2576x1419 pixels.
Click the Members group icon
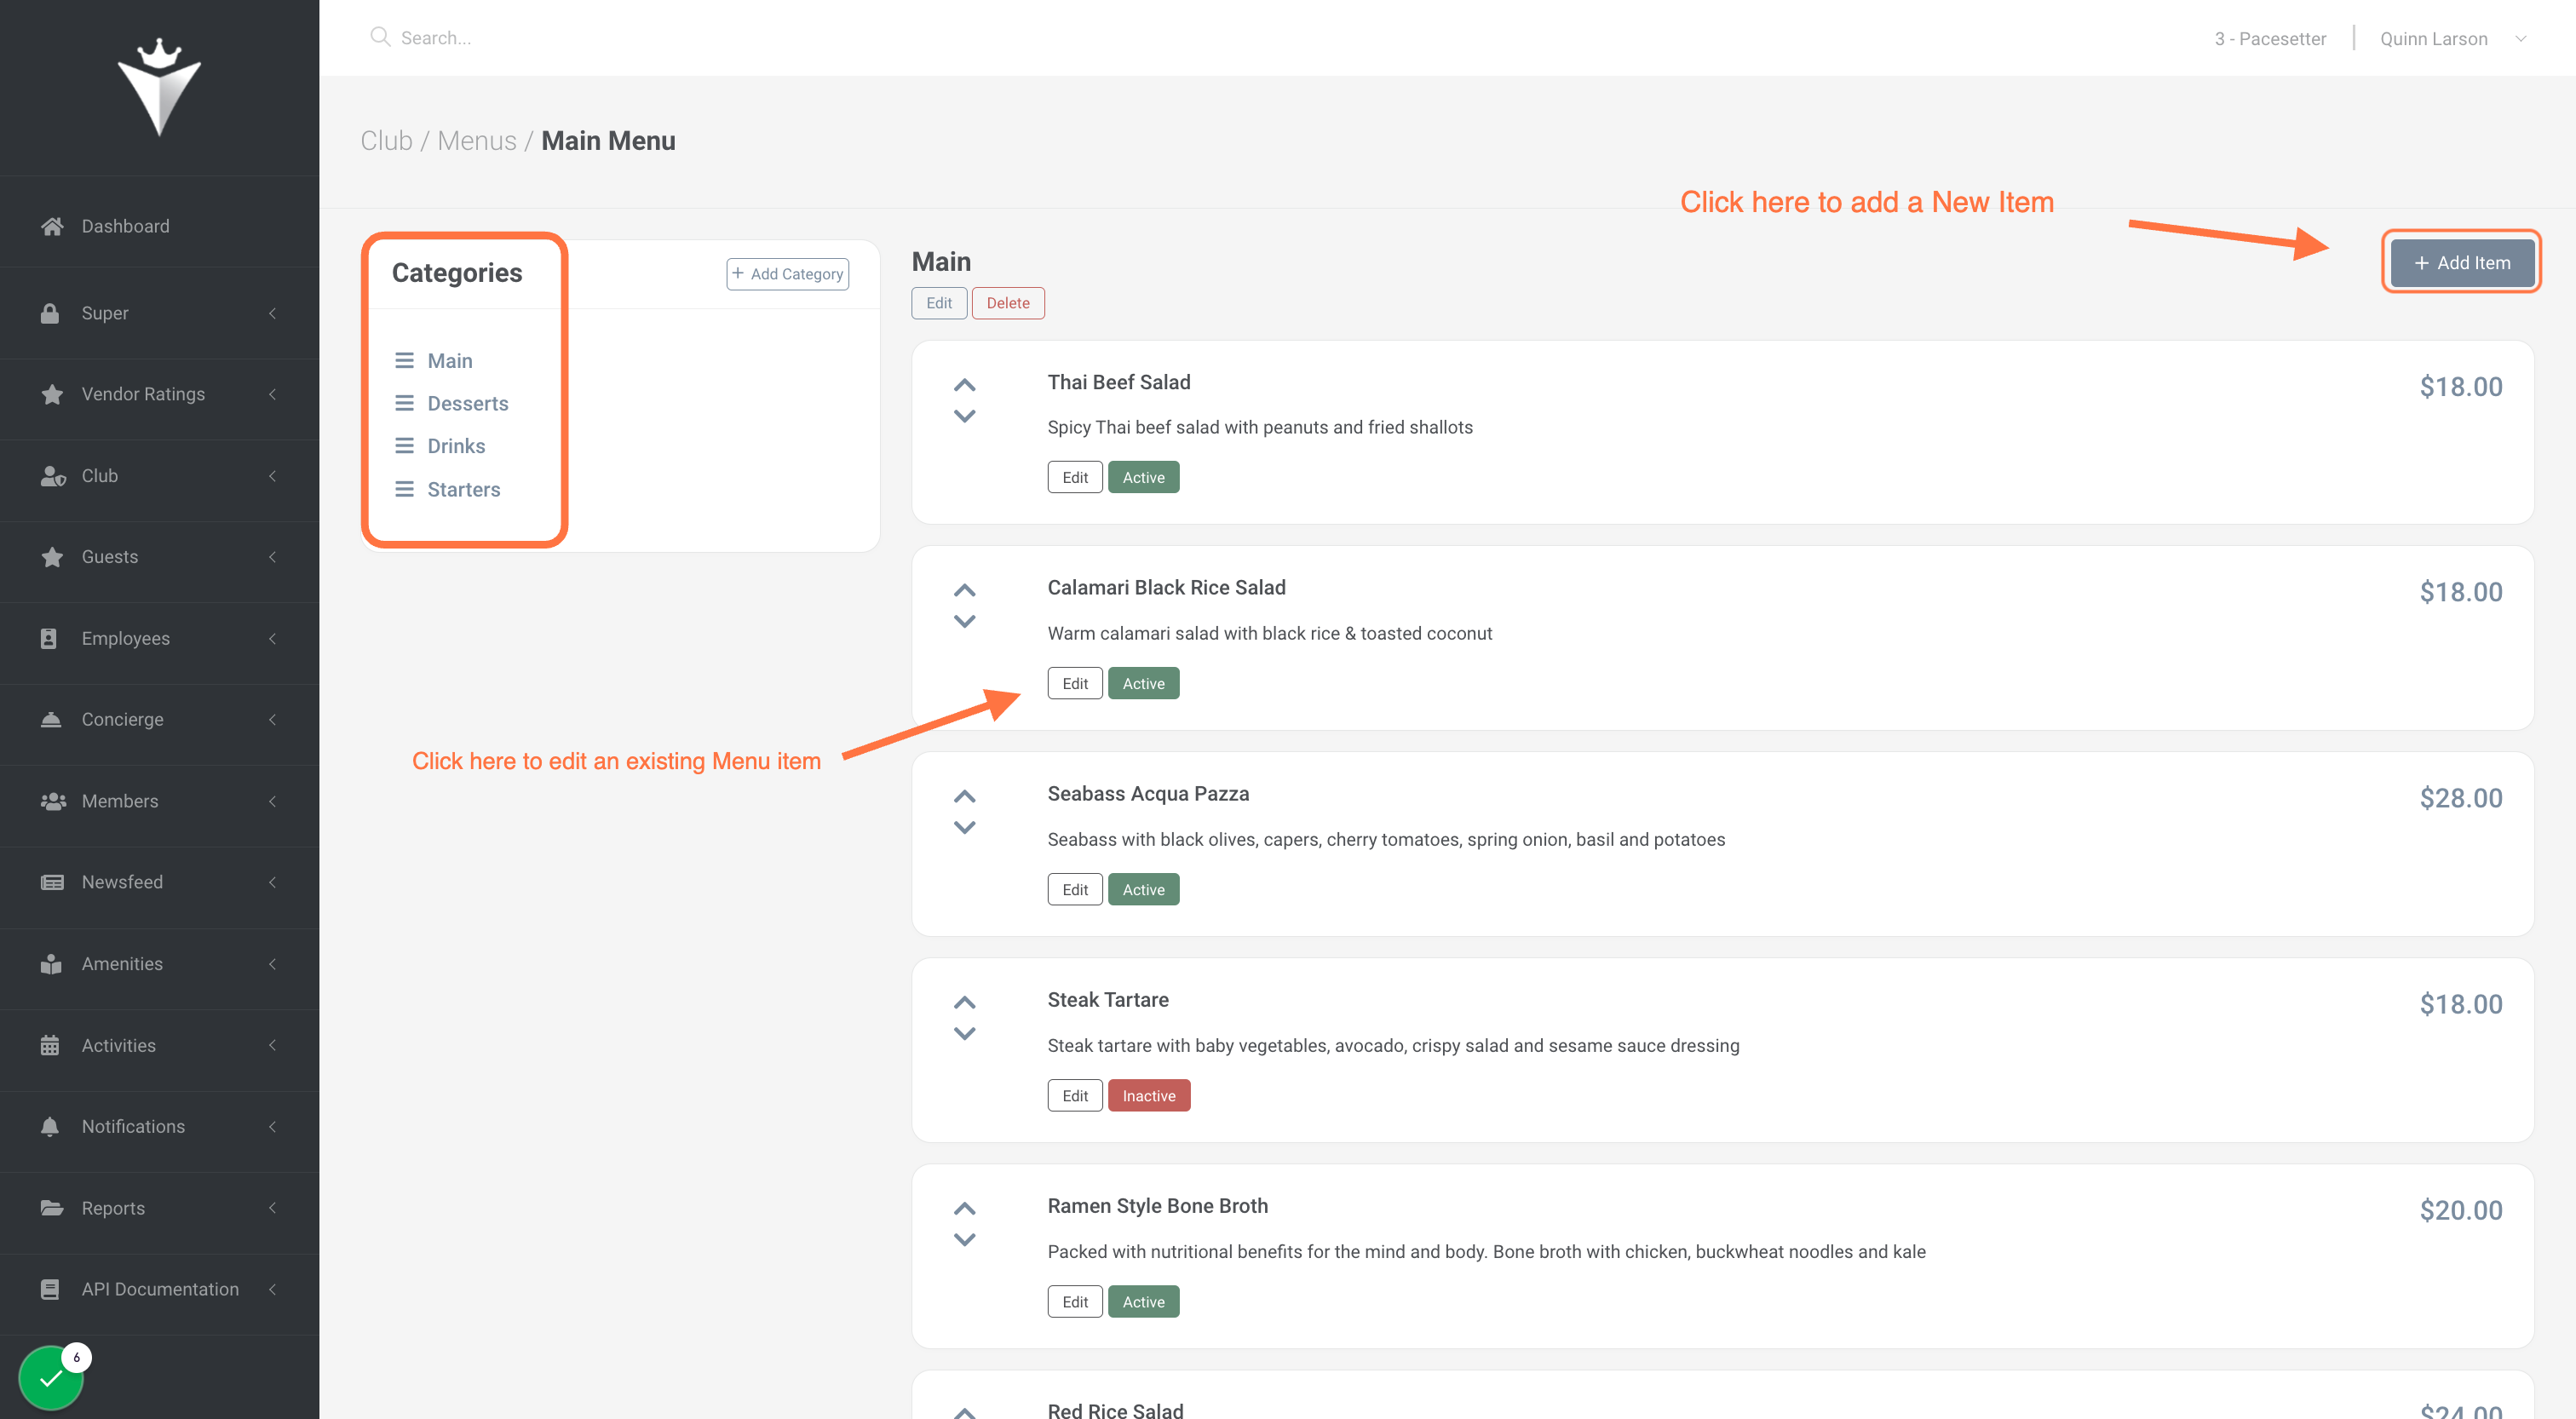coord(53,801)
